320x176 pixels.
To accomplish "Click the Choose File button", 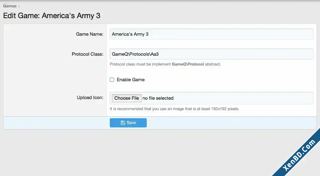I will 126,98.
